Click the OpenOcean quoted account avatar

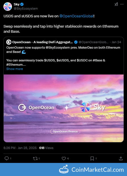(x=9, y=42)
